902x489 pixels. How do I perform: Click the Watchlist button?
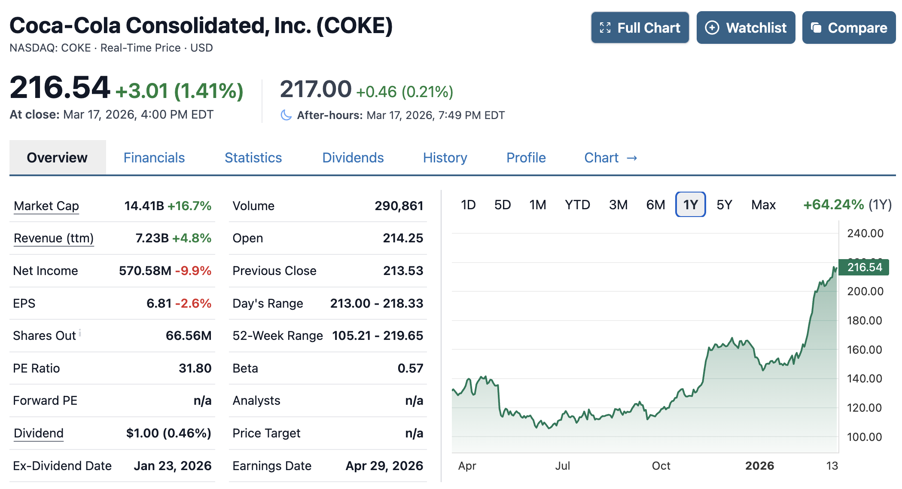point(746,28)
